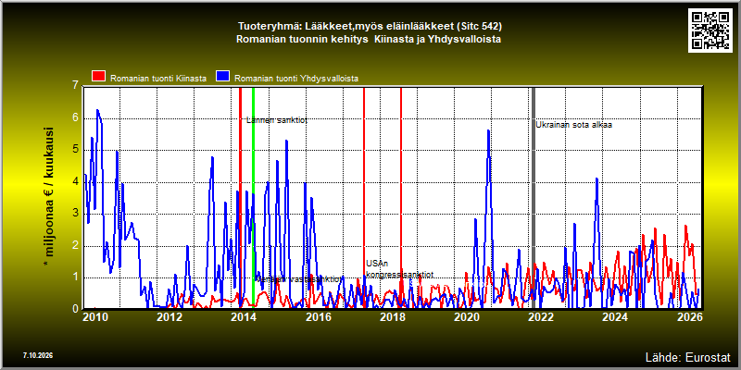Select legend text 'Romanian tuonti Yhdysvalloista'
This screenshot has width=741, height=370.
(x=296, y=79)
